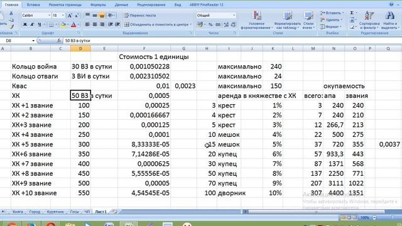The image size is (402, 226).
Task: Apply percent style format
Action: tap(211, 24)
